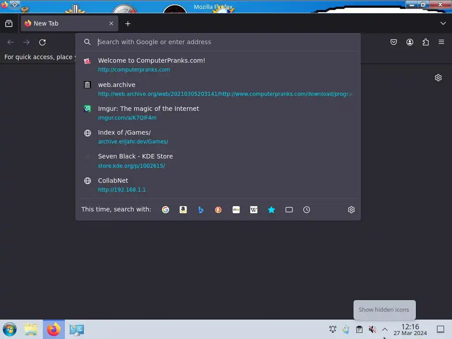452x339 pixels.
Task: Go forward one page
Action: tap(26, 42)
